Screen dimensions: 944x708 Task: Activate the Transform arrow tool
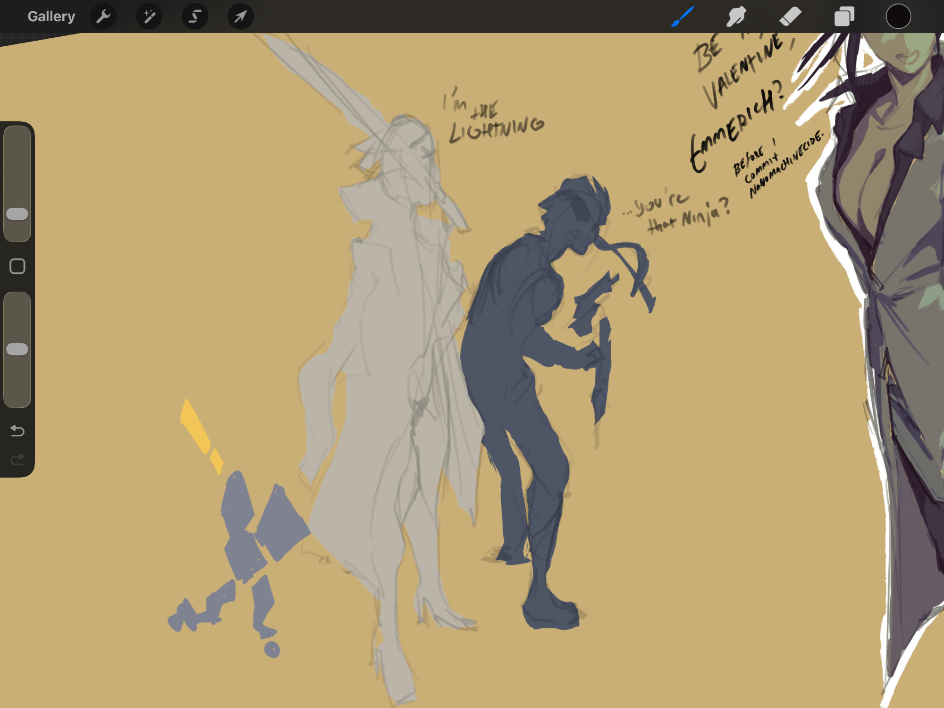tap(240, 17)
